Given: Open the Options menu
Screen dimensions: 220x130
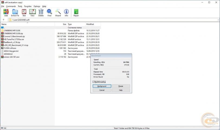Looking at the screenshot, I should click(x=37, y=6).
